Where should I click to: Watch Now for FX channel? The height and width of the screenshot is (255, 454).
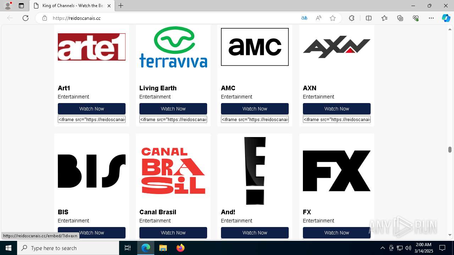pyautogui.click(x=337, y=233)
